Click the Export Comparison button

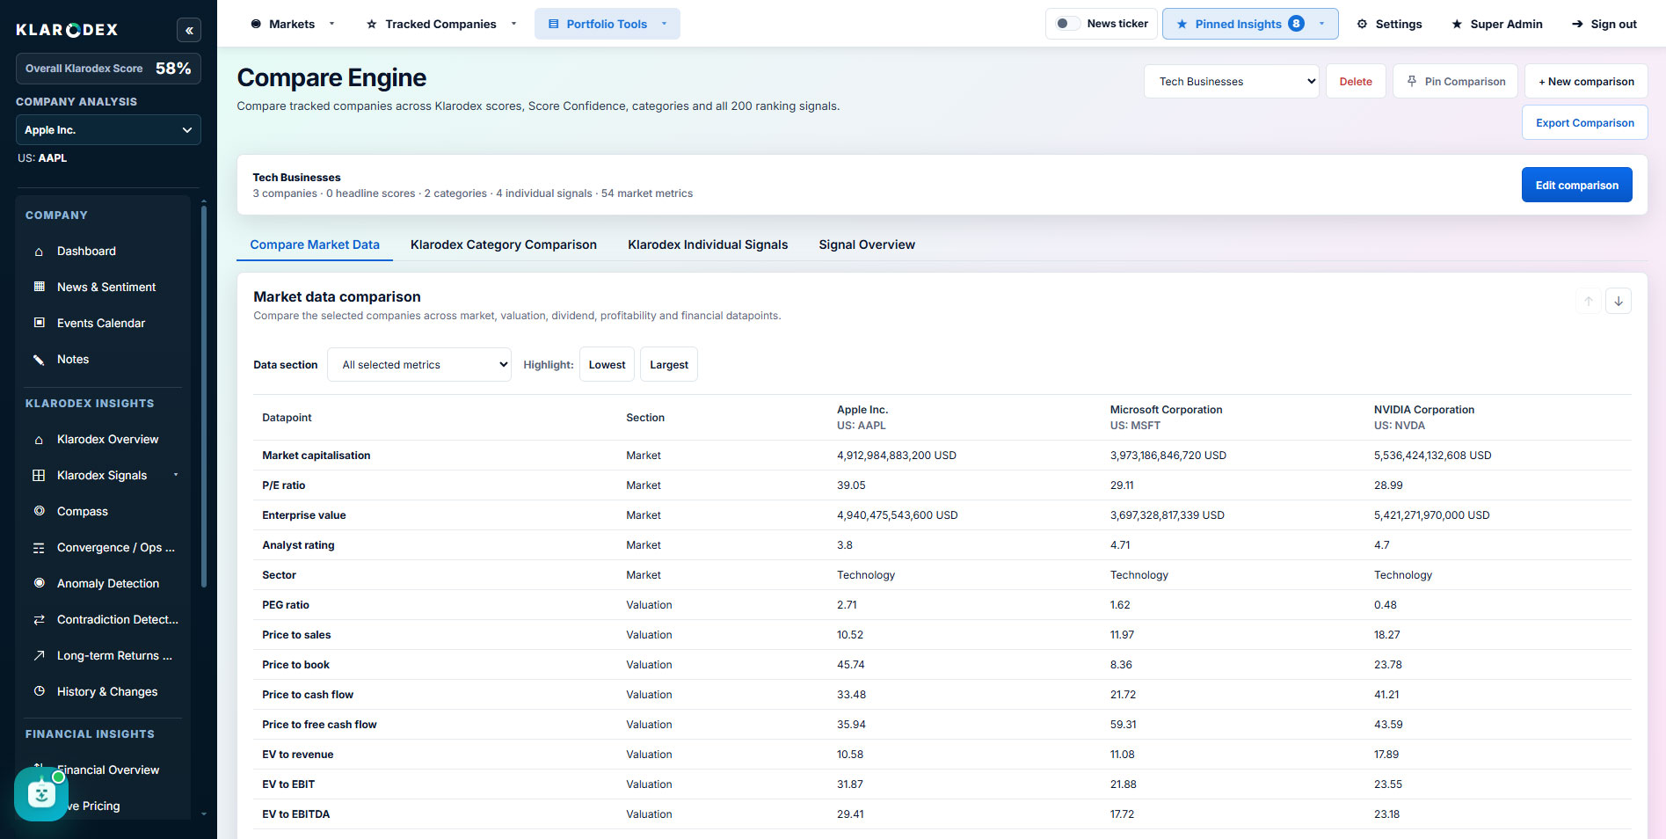[1584, 123]
